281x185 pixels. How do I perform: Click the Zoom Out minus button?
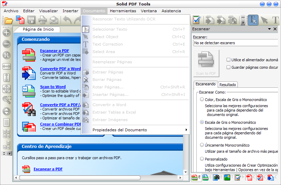coord(6,44)
